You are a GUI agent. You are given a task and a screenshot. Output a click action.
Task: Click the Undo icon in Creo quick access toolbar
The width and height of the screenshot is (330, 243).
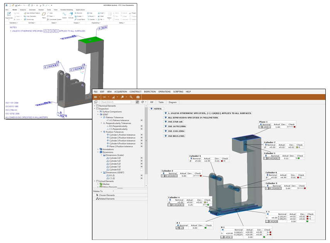(x=19, y=5)
